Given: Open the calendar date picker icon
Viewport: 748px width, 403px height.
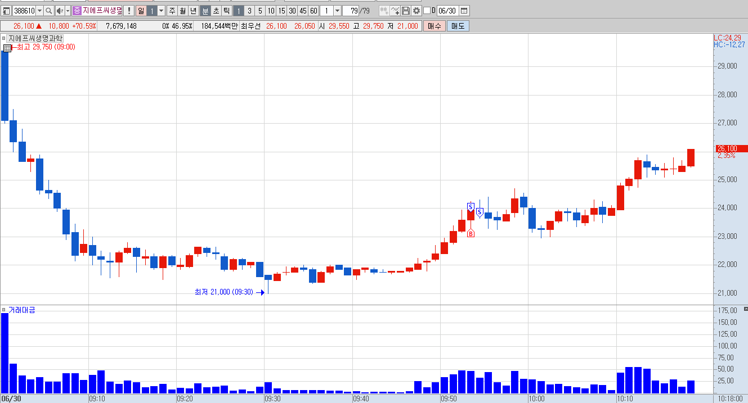Looking at the screenshot, I should 464,11.
